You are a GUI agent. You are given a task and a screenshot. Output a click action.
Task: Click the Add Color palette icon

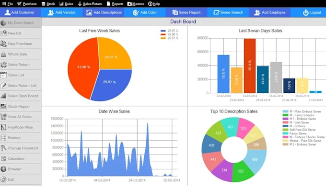pyautogui.click(x=136, y=12)
